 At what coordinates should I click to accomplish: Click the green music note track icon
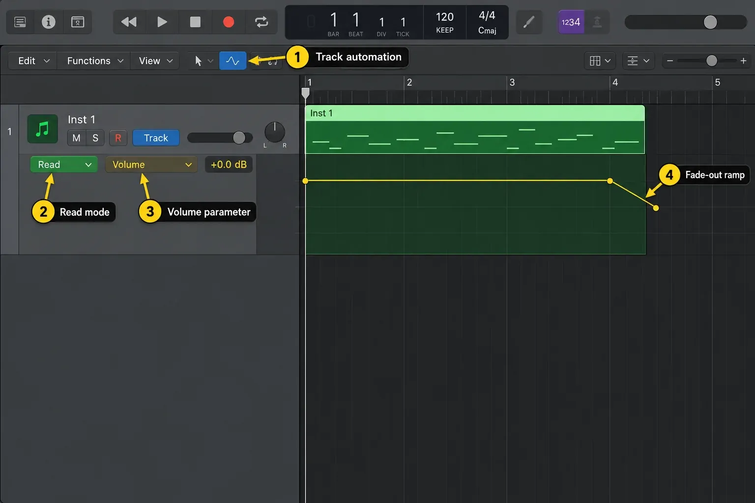(43, 129)
